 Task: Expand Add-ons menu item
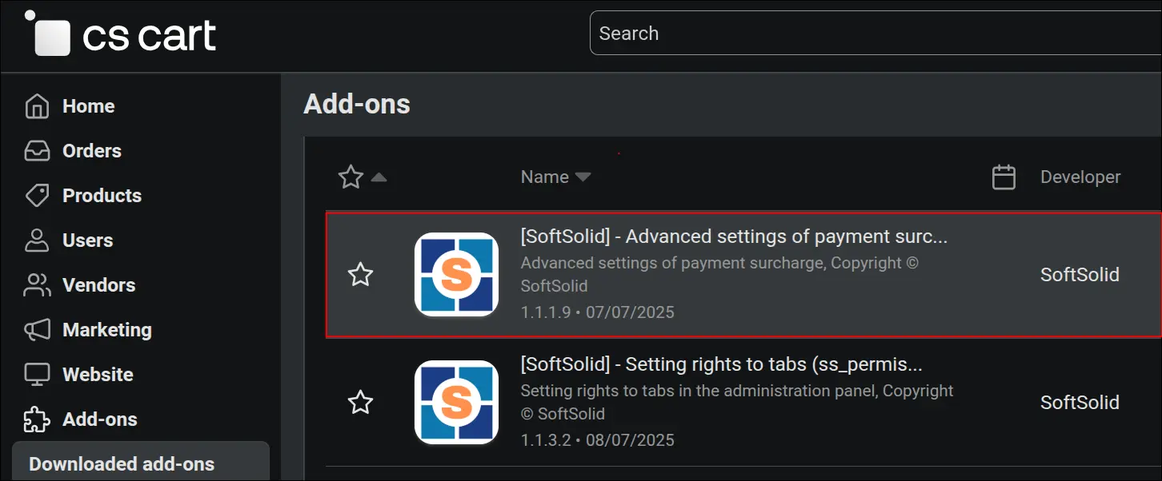click(x=100, y=419)
